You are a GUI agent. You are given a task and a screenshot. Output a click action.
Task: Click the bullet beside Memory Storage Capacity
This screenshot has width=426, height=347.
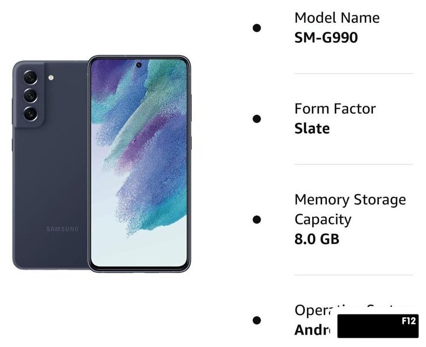(x=257, y=219)
